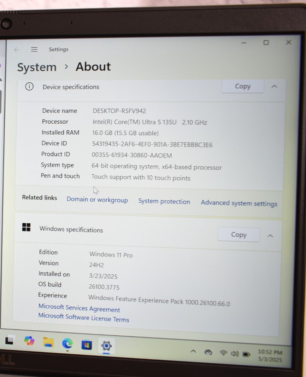Select the Windows Feature Experience Pack text
Viewport: 306px width, 377px height.
pyautogui.click(x=159, y=301)
